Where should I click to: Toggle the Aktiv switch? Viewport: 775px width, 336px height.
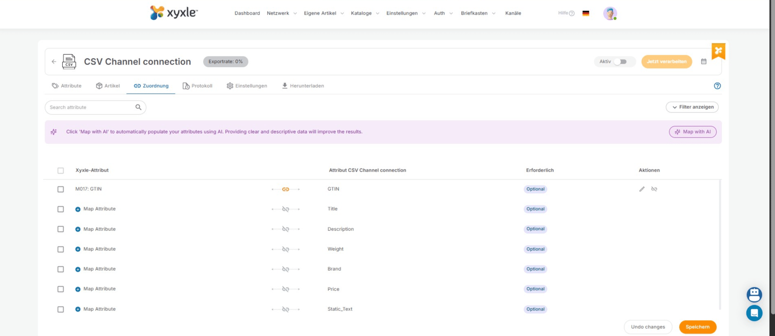tap(620, 62)
